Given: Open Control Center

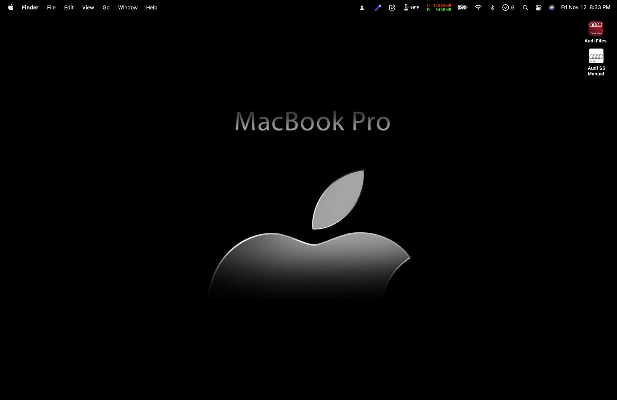Looking at the screenshot, I should click(539, 7).
